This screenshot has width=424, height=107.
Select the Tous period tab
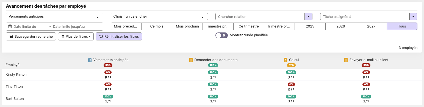(x=402, y=26)
